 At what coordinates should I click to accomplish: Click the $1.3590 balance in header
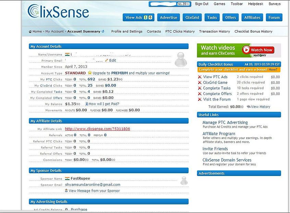(183, 4)
